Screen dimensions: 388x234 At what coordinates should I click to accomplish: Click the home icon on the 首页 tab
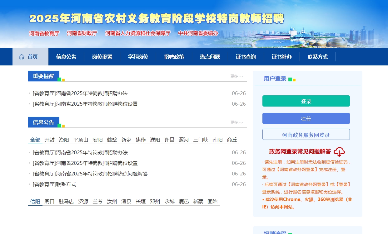(22, 56)
